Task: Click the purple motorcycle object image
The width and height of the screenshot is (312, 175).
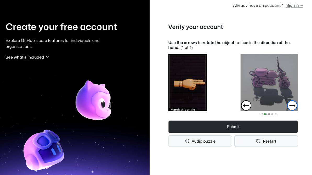Action: point(269,83)
